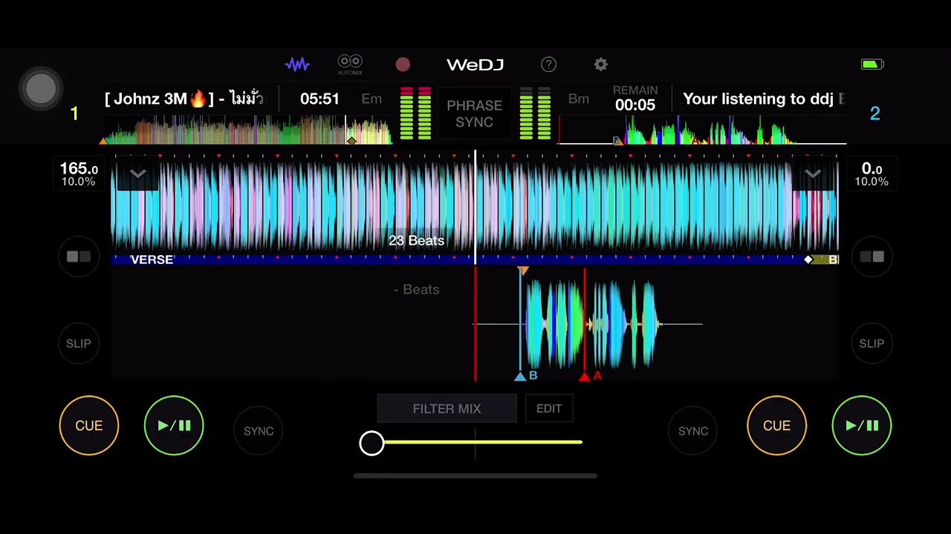The height and width of the screenshot is (534, 951).
Task: Start recording with the red record button
Action: point(403,65)
